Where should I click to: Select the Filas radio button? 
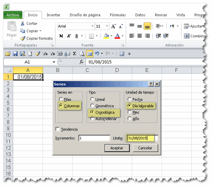tap(61, 99)
